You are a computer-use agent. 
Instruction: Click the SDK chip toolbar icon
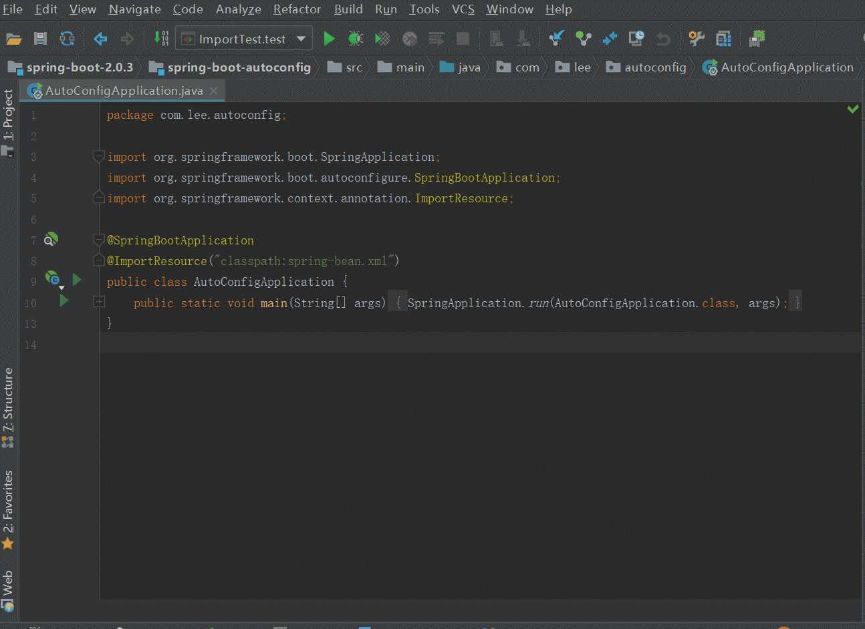(757, 38)
